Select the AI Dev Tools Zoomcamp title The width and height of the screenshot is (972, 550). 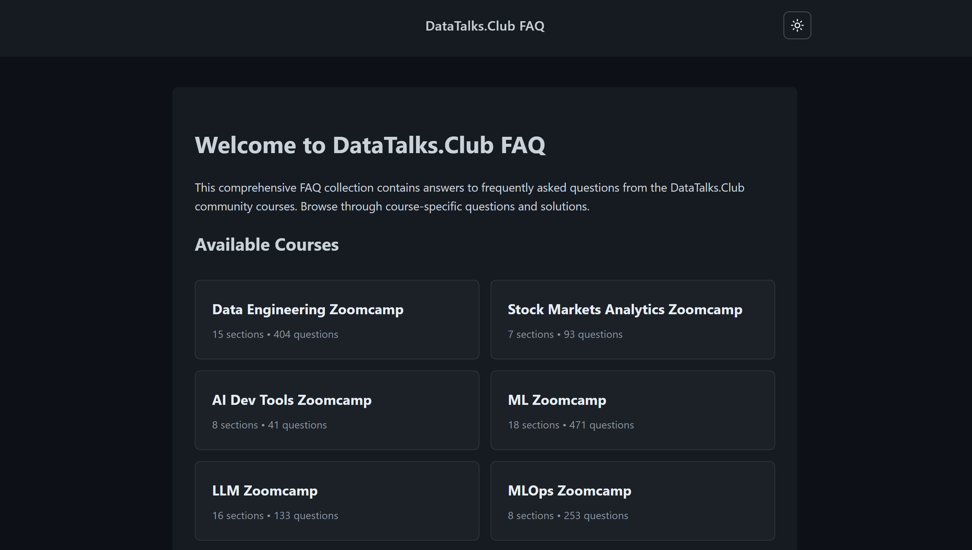(292, 400)
